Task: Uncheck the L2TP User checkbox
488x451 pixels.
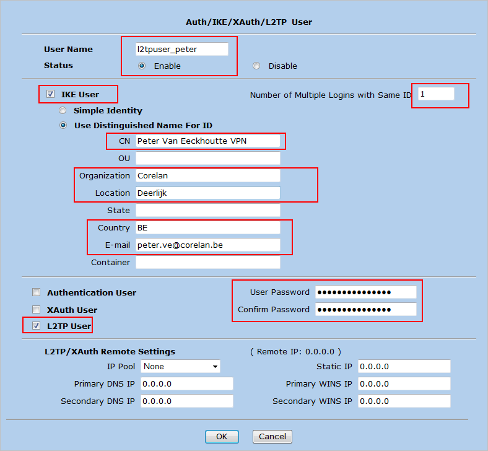Action: coord(37,326)
